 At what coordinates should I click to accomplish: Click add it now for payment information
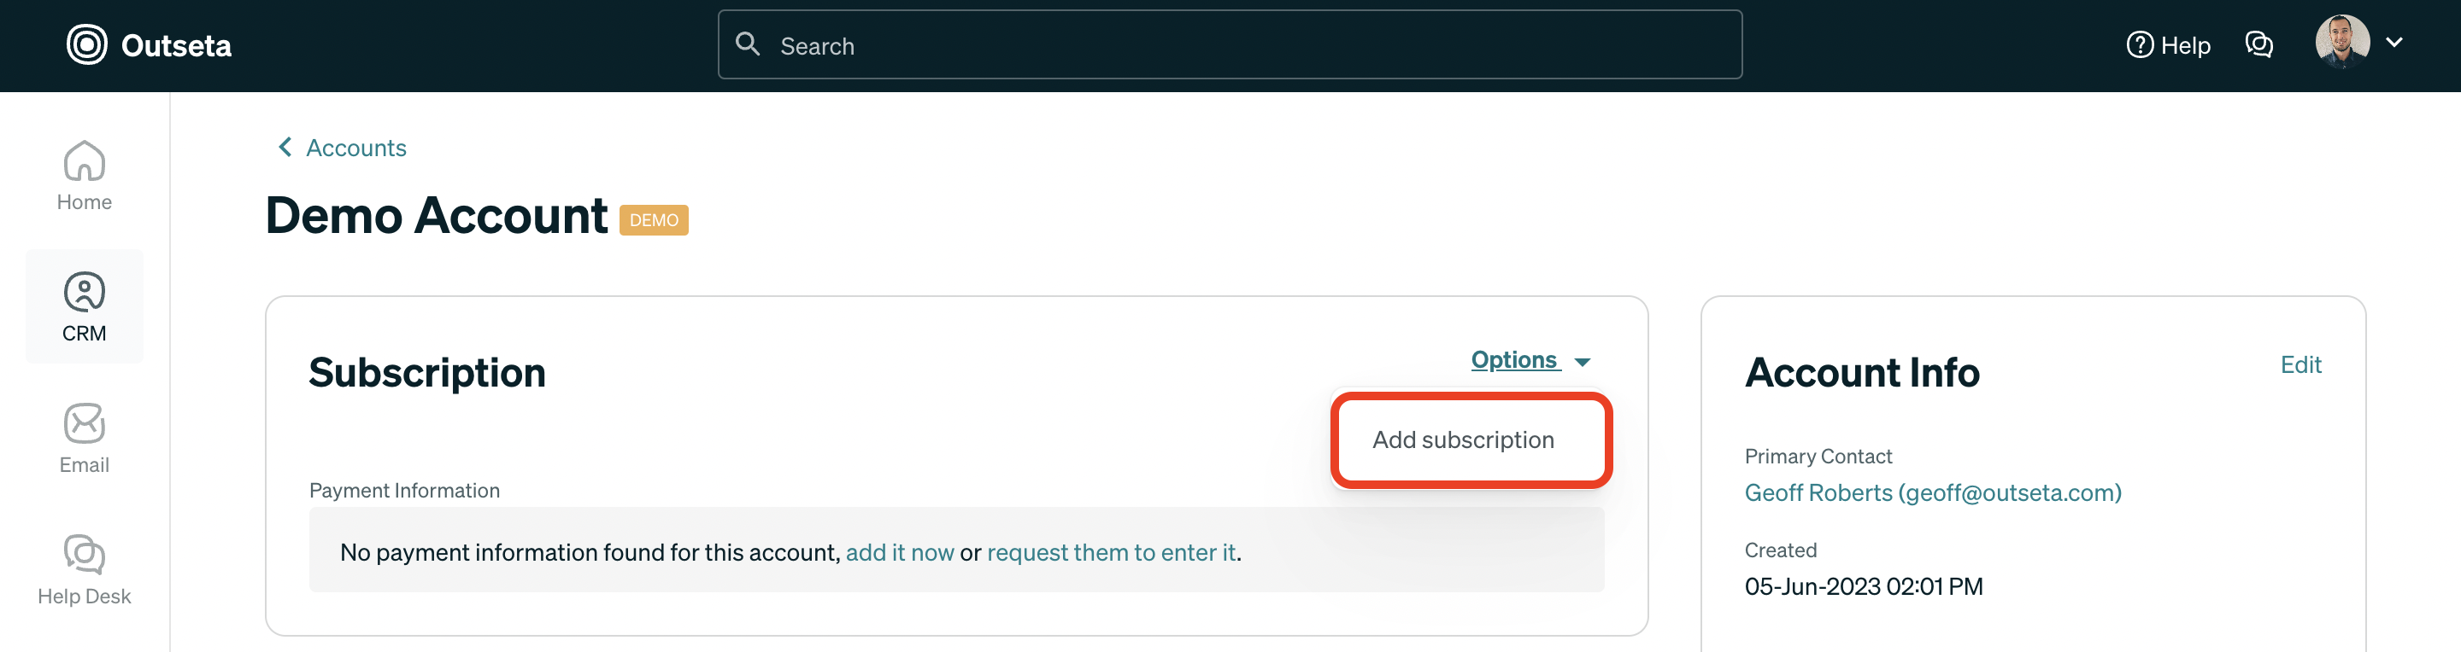pos(900,552)
